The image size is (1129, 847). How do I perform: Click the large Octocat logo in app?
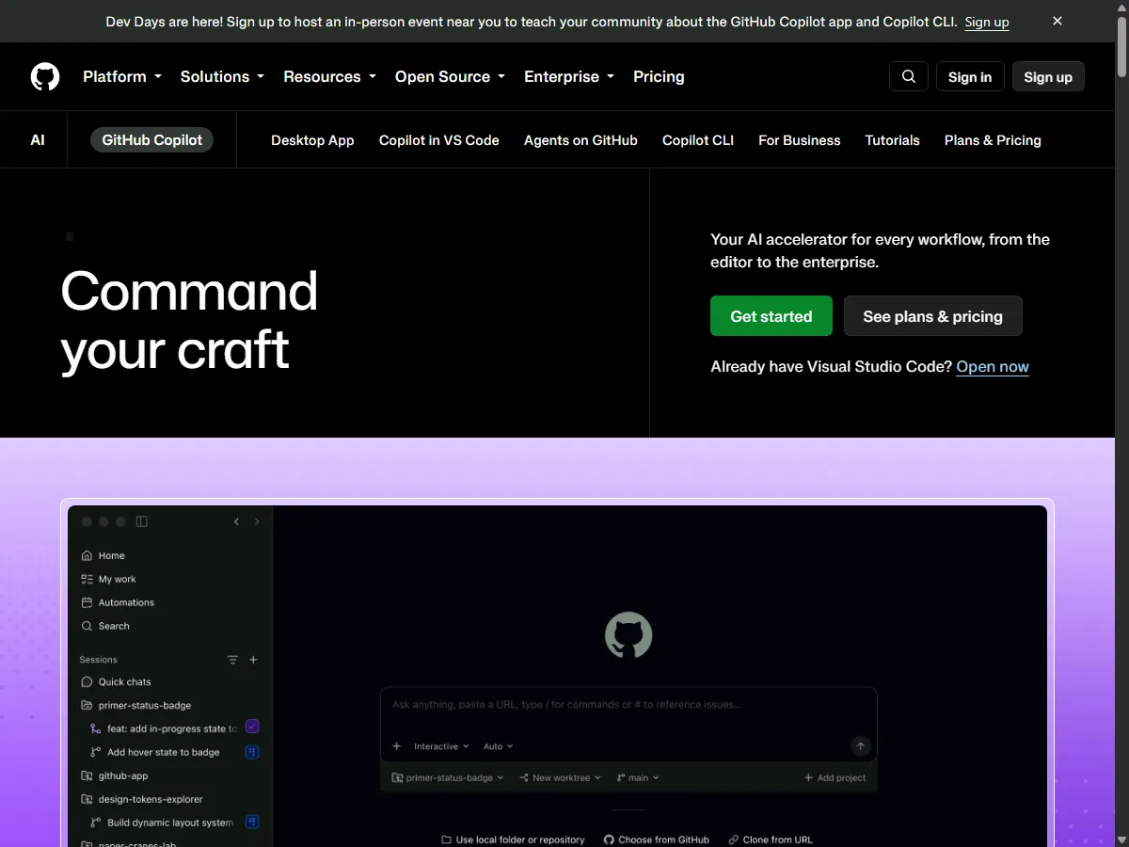(628, 635)
